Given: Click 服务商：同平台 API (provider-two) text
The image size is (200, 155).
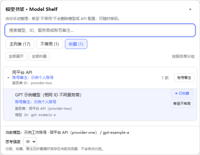Looking at the screenshot, I should click(43, 109).
